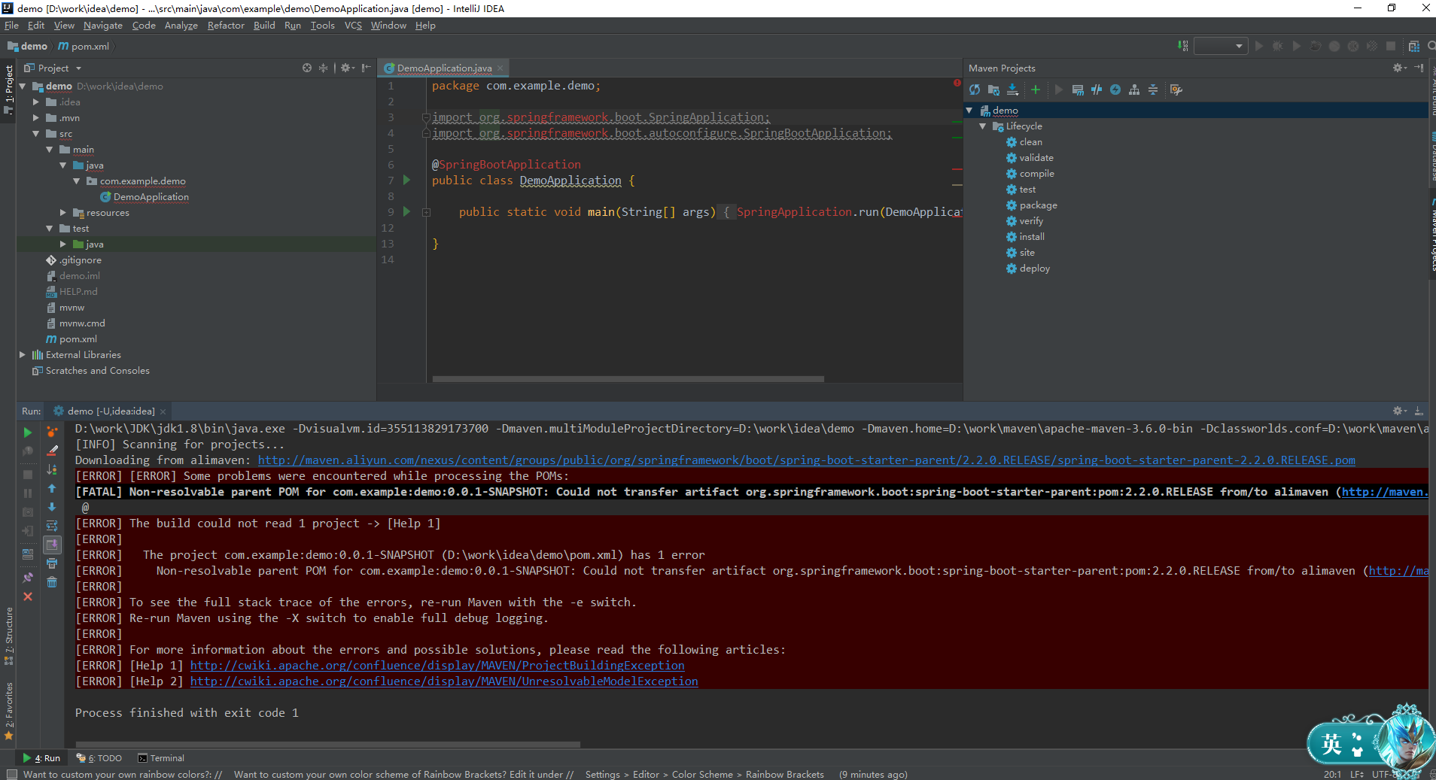Open the Terminal tool window tab
The image size is (1436, 780).
point(161,758)
